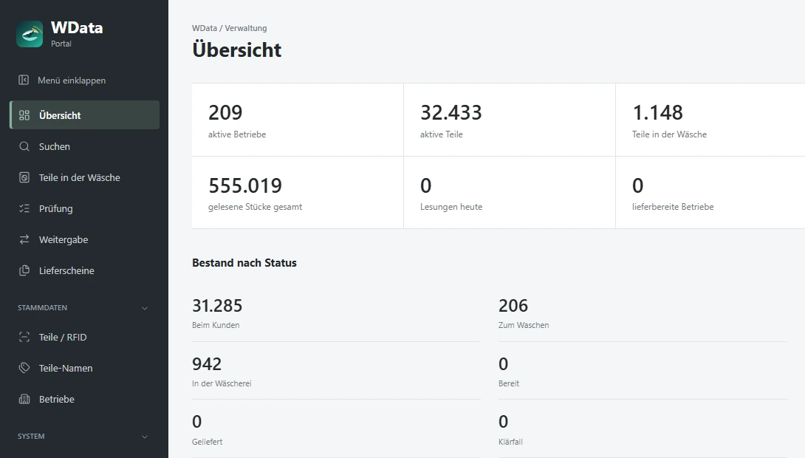805x458 pixels.
Task: Click the SYSTEM section label
Action: pos(31,437)
